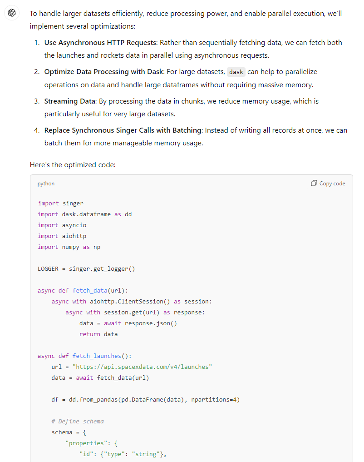
Task: Click the '# Define schema' comment
Action: pyautogui.click(x=78, y=421)
